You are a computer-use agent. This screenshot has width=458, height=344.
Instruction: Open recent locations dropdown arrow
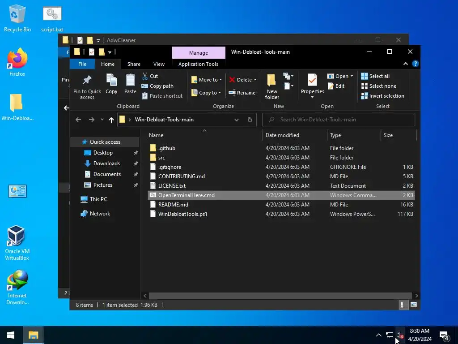pos(102,120)
